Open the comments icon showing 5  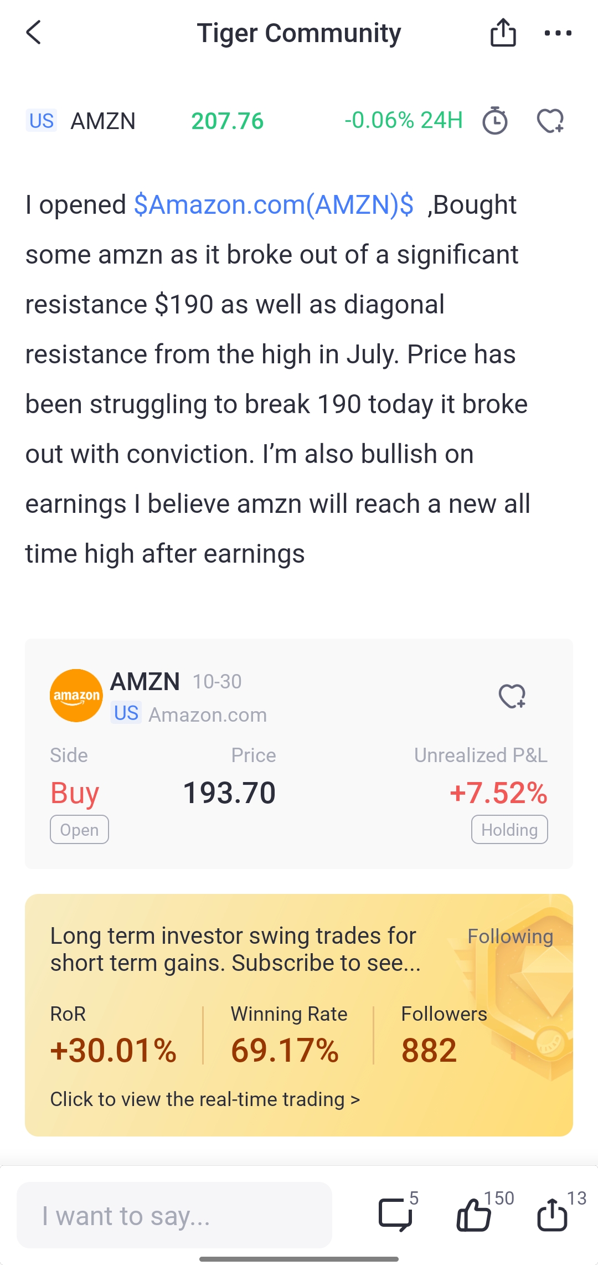[395, 1215]
